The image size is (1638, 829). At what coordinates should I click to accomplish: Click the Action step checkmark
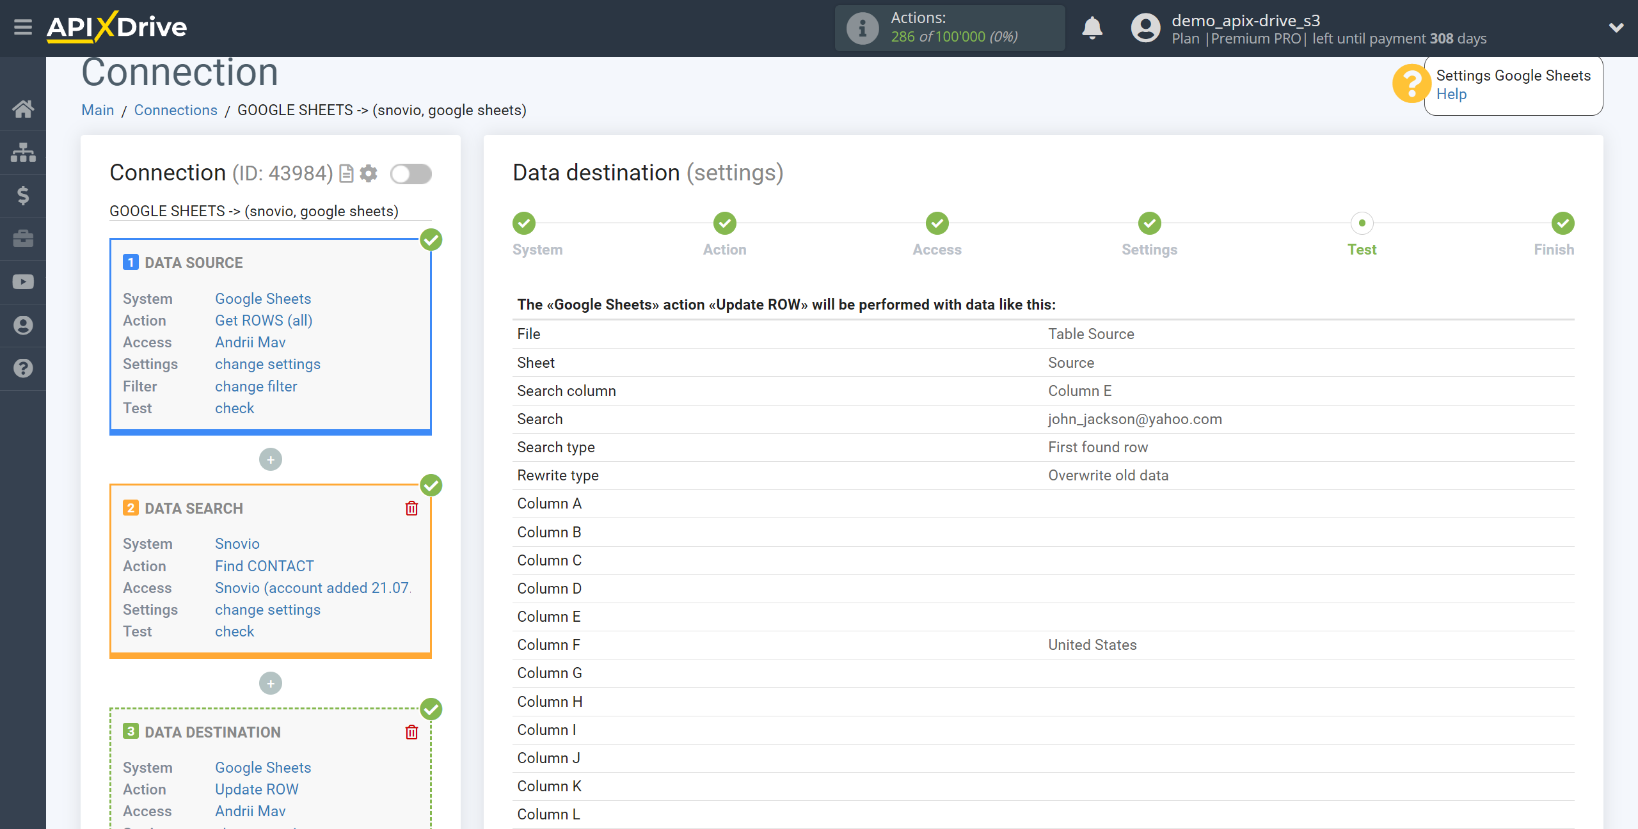click(725, 223)
